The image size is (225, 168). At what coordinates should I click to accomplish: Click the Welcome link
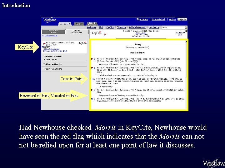point(91,27)
